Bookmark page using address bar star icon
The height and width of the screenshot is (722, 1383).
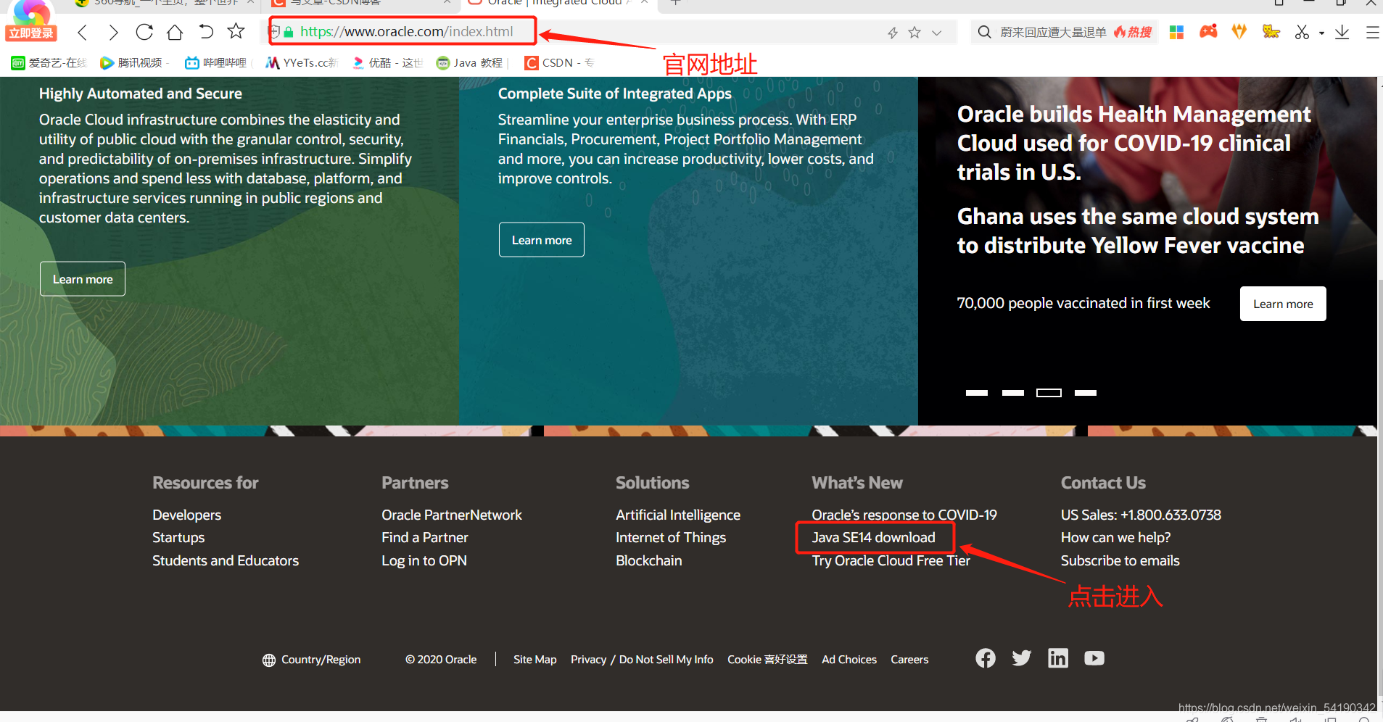coord(915,32)
